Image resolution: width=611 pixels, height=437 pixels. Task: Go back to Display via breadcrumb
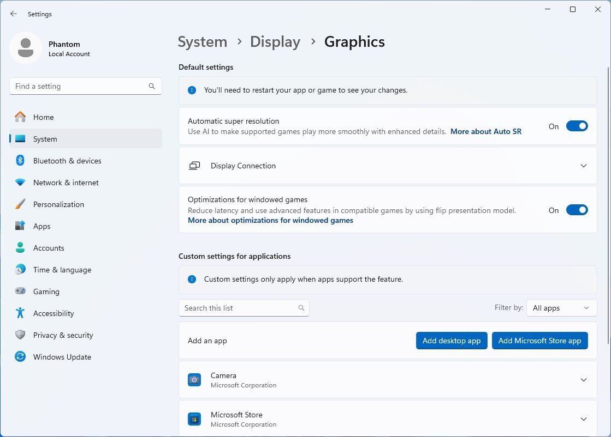[275, 41]
